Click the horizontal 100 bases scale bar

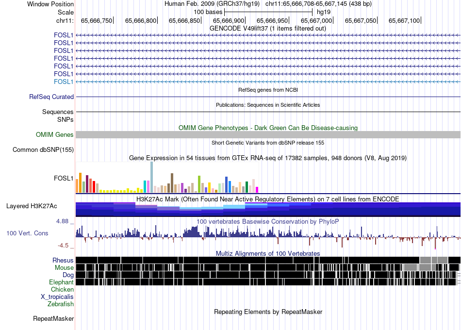268,12
